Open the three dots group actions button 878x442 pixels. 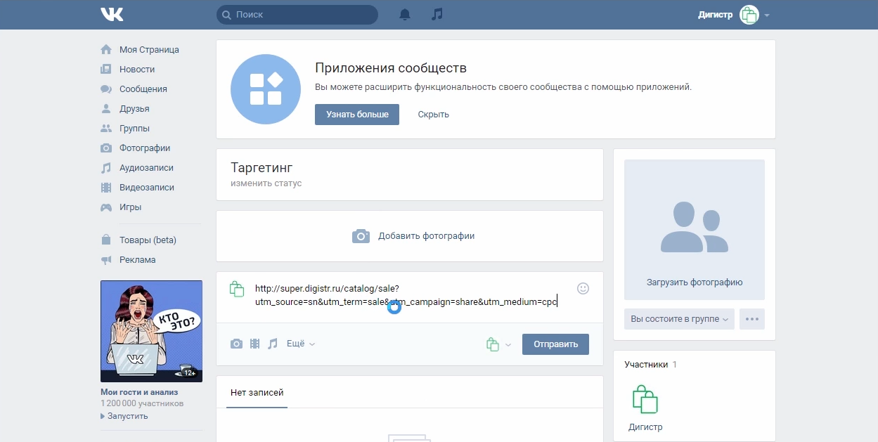click(752, 319)
